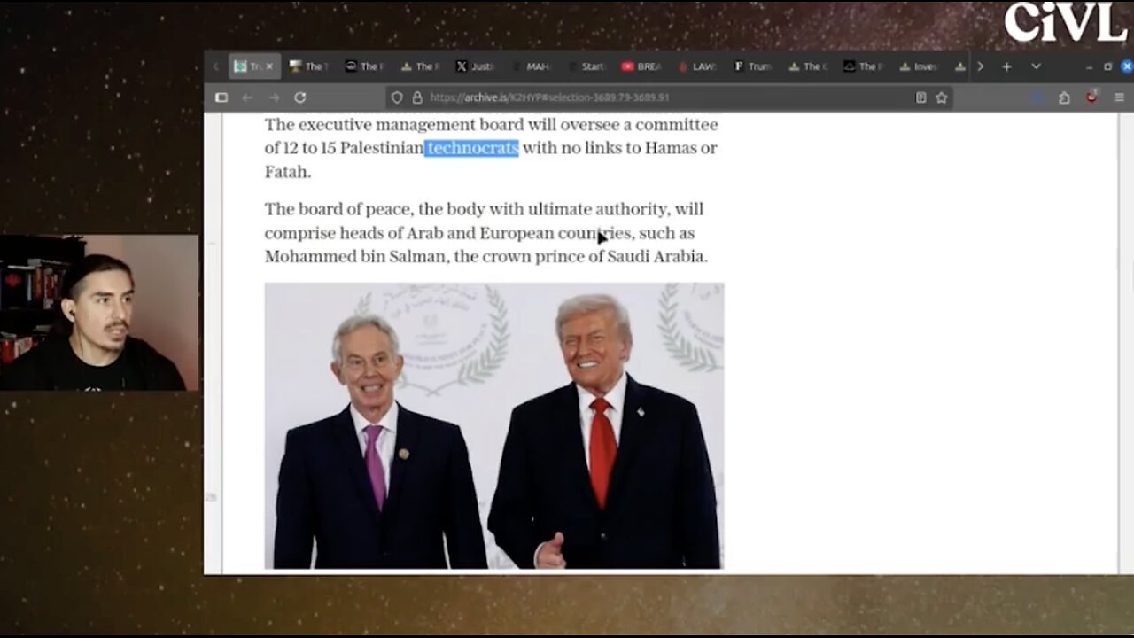This screenshot has width=1134, height=638.
Task: Switch to the 'Inves' tab
Action: click(918, 66)
